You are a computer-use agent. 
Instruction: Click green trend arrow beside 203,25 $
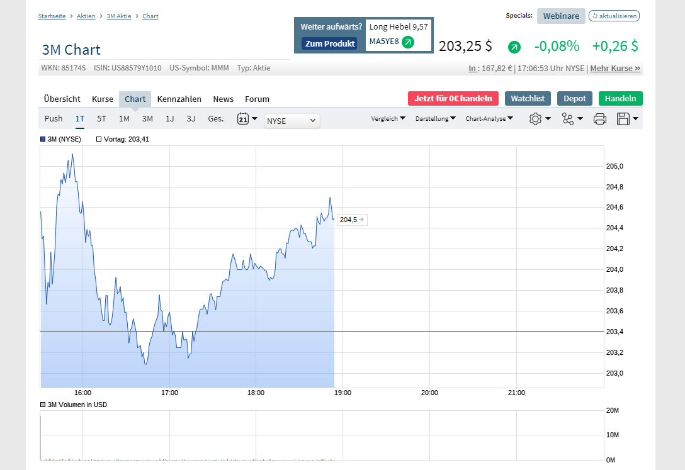click(514, 47)
